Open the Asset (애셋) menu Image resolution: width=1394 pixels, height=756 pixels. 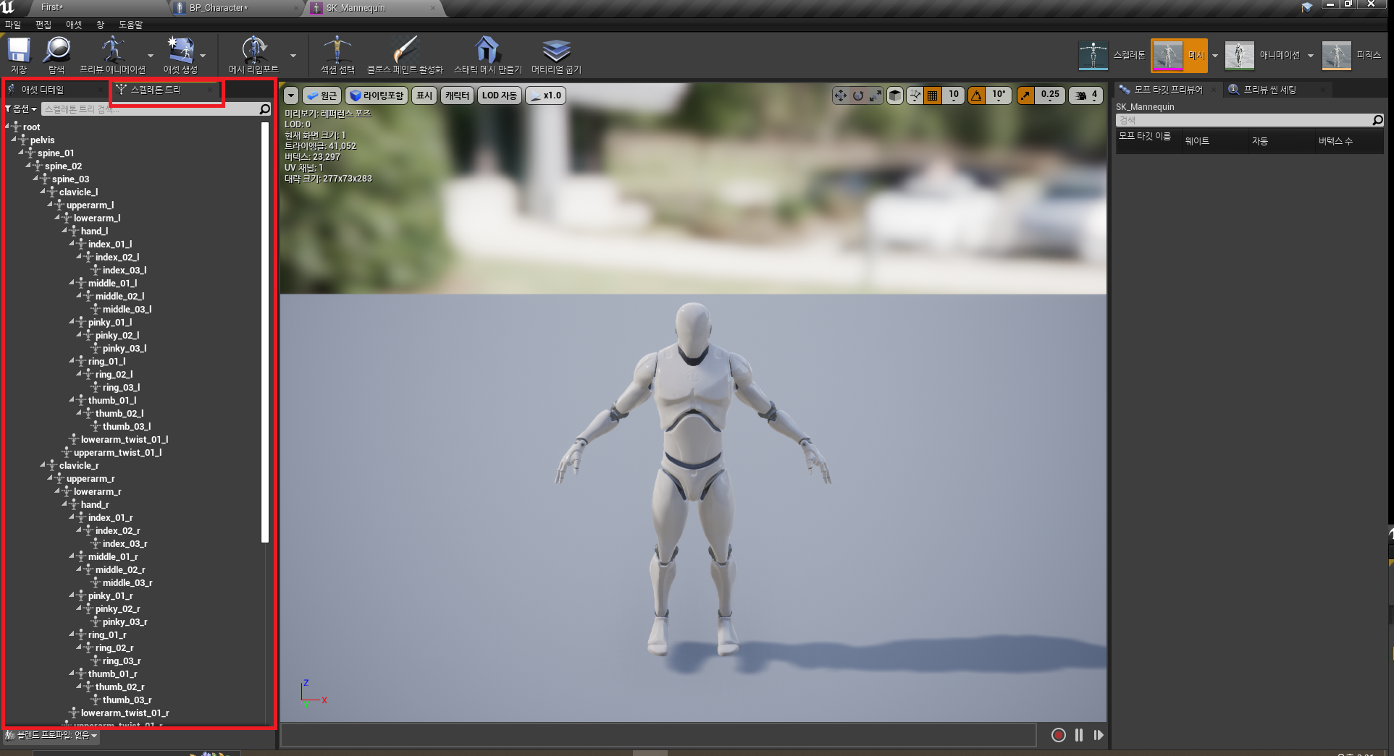click(x=74, y=25)
